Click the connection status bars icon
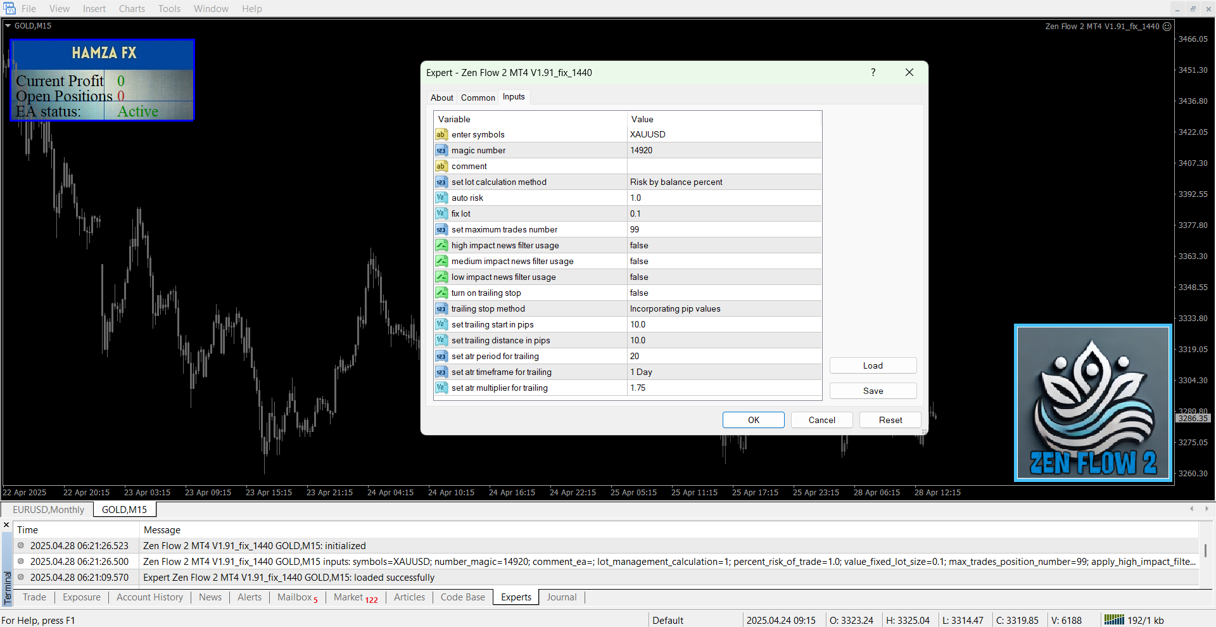 point(1113,620)
